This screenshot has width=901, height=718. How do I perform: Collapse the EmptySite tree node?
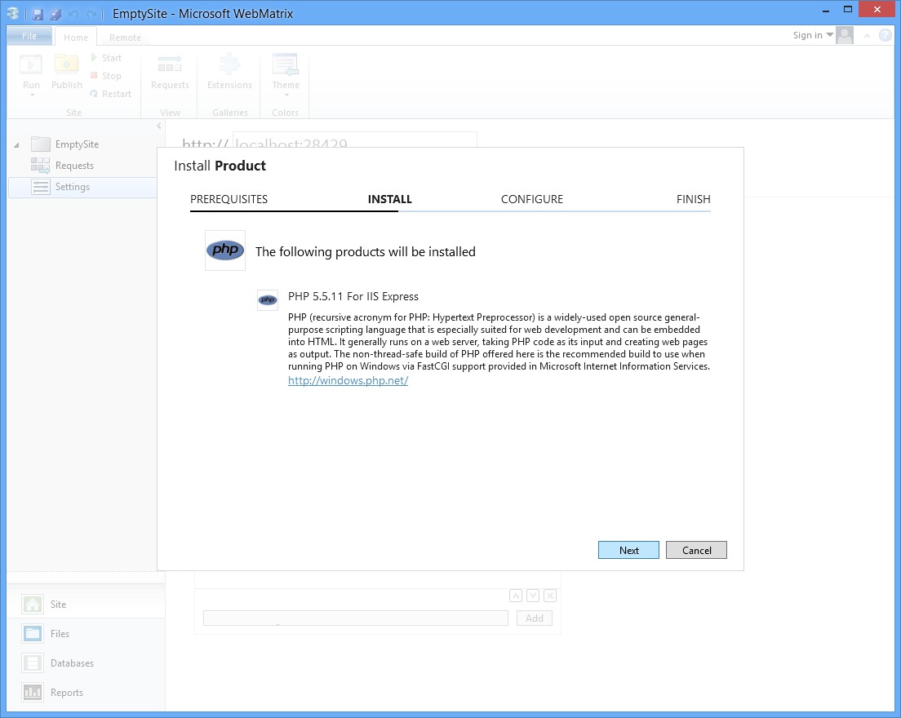(x=16, y=144)
